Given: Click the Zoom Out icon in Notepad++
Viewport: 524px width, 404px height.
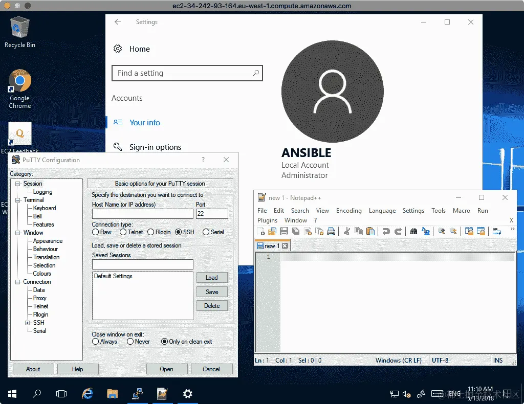Looking at the screenshot, I should (x=453, y=231).
